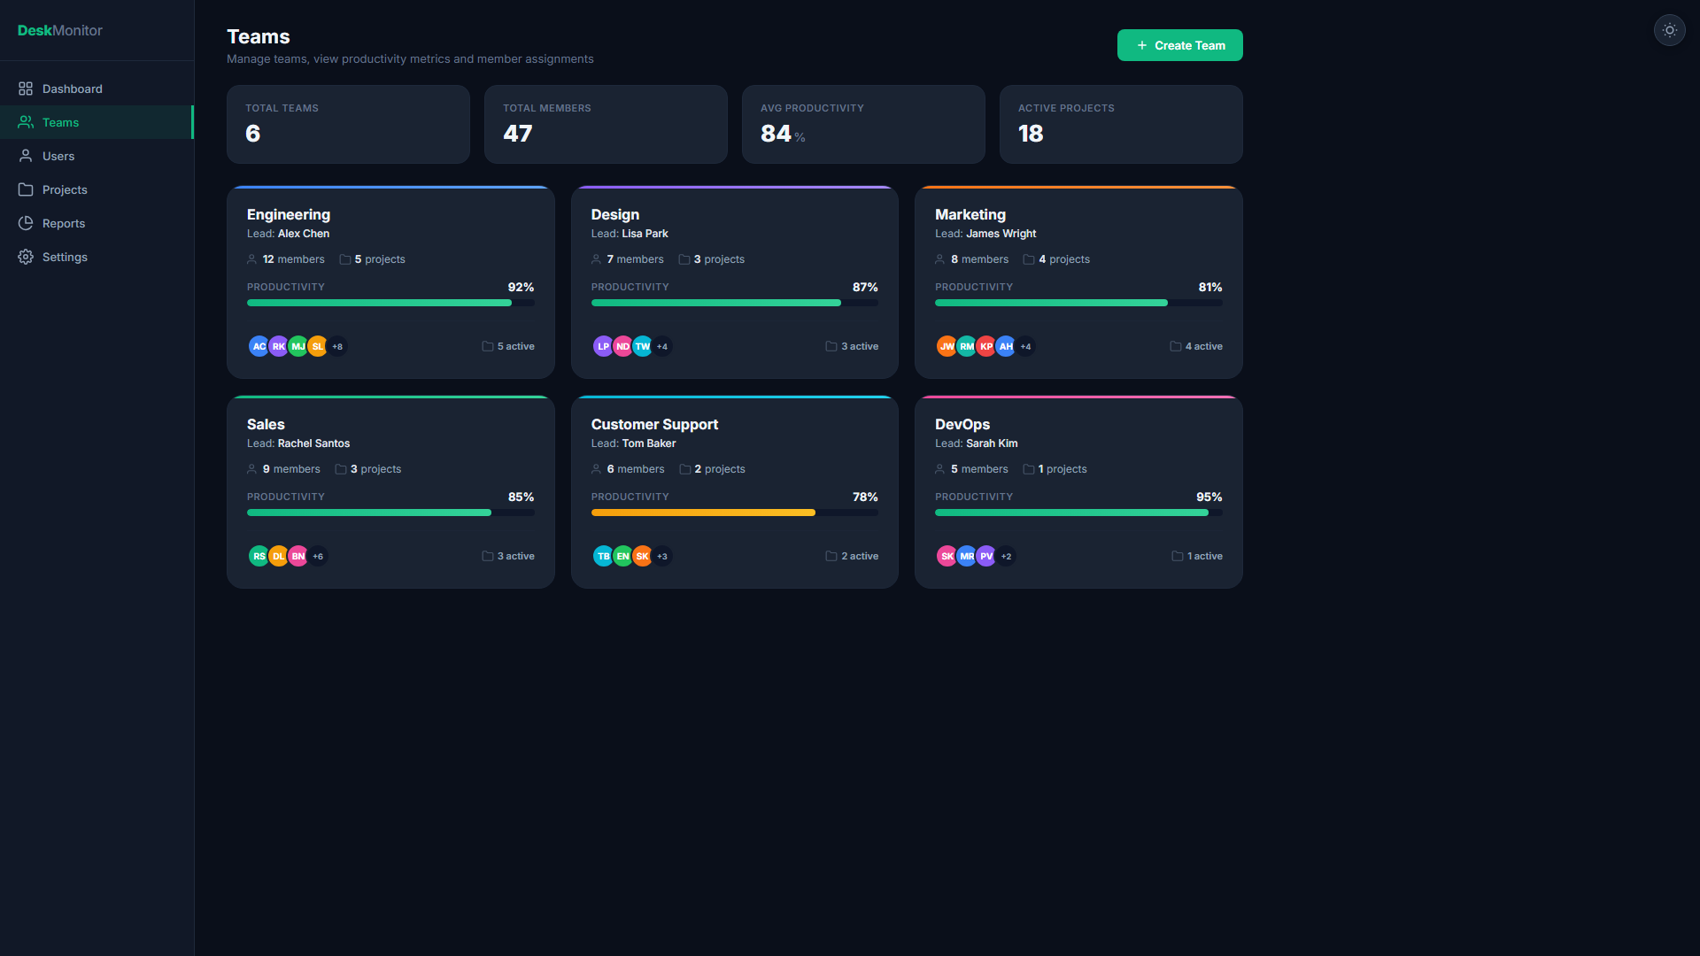The image size is (1700, 956).
Task: Click the RM avatar on Marketing card
Action: coord(966,346)
